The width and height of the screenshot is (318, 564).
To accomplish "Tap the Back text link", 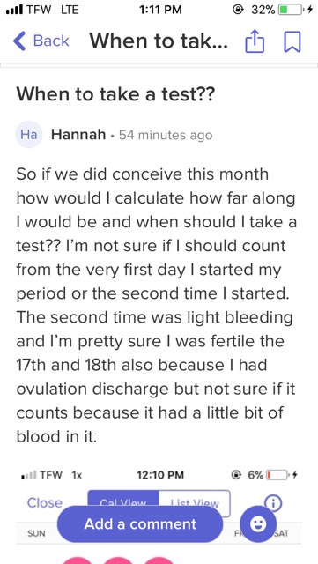I will (51, 41).
